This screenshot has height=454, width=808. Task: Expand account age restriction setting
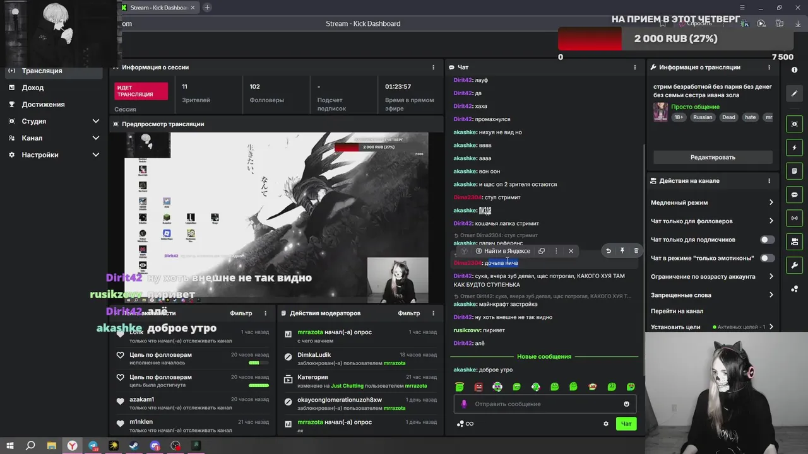771,277
